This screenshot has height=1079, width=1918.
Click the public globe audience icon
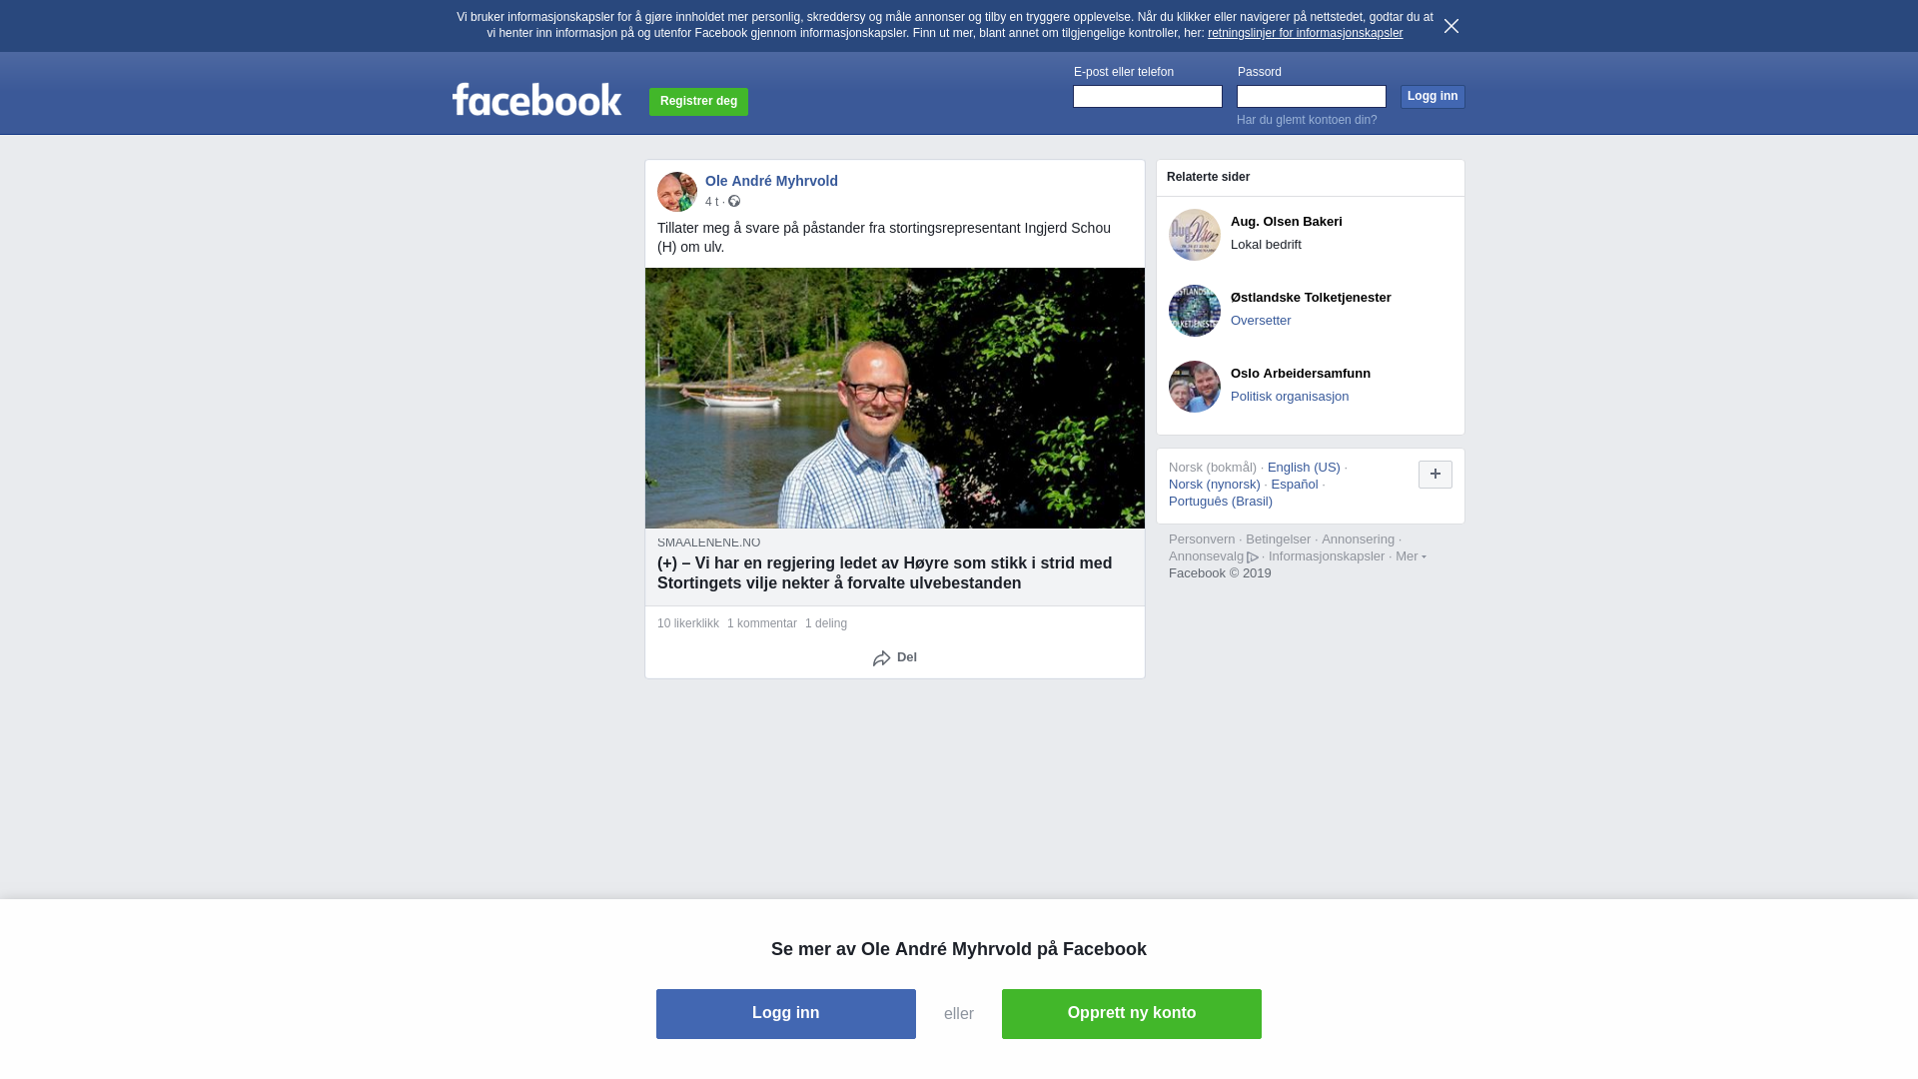tap(734, 202)
